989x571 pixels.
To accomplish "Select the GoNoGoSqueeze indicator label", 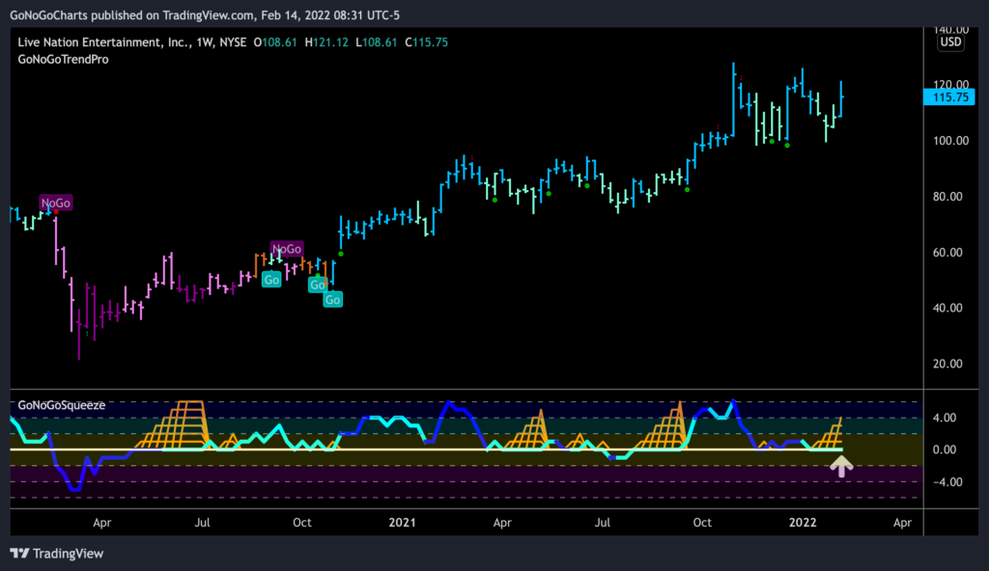I will tap(61, 405).
